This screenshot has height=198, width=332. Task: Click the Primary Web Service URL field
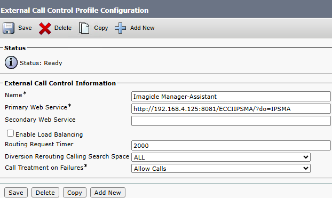231,109
